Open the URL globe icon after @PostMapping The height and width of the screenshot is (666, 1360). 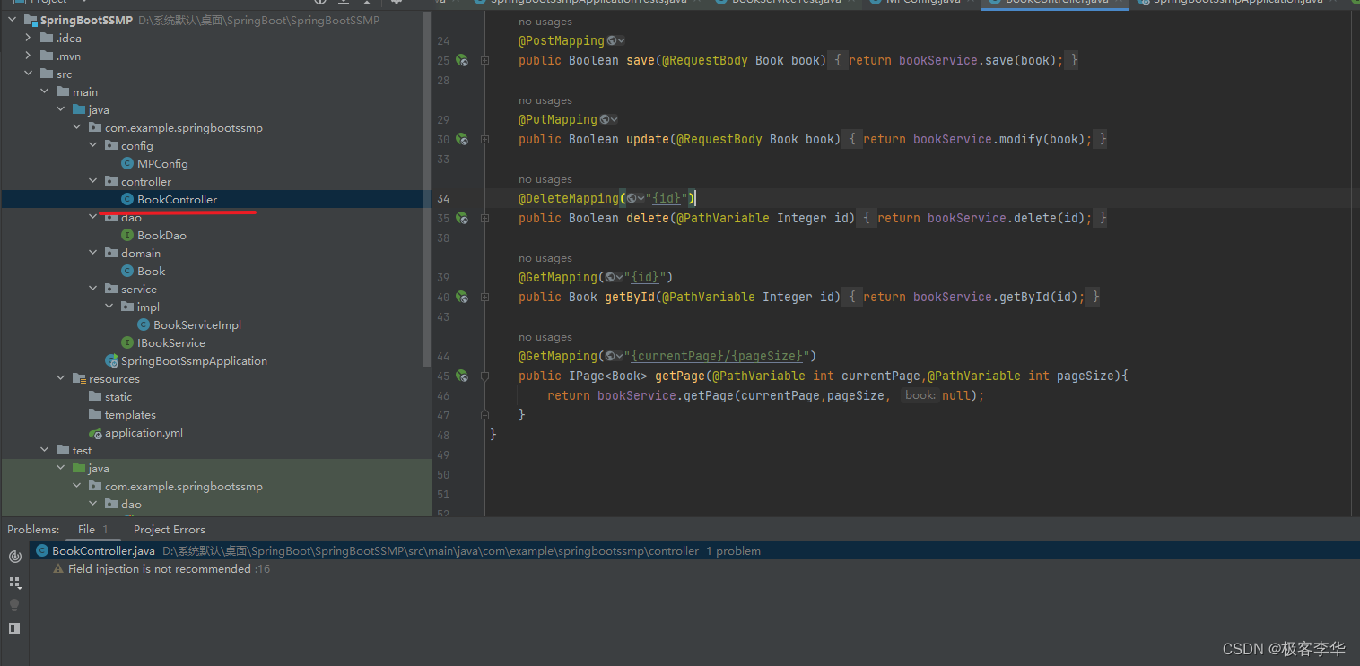612,41
